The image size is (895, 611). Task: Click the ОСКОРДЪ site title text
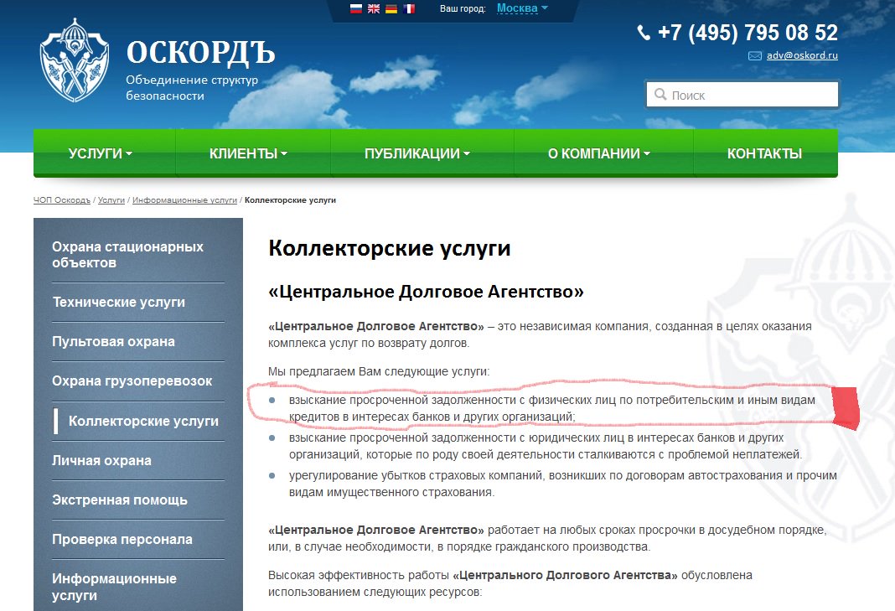pyautogui.click(x=200, y=53)
